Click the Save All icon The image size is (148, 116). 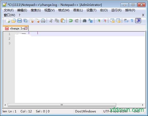(x=25, y=21)
